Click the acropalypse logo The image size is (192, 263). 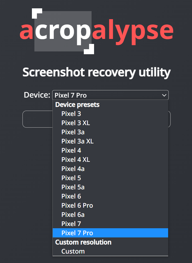pyautogui.click(x=96, y=31)
